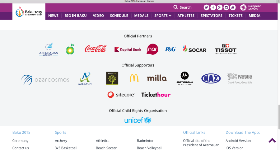
Task: Click the back-to-top arrow icon
Action: click(272, 140)
